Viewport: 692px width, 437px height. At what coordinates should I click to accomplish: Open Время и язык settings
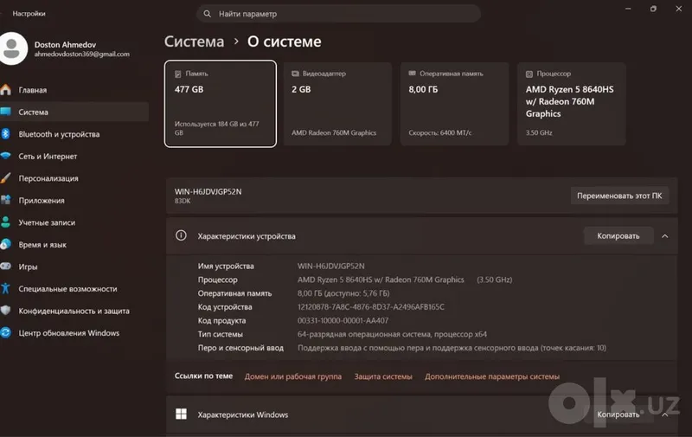point(74,245)
